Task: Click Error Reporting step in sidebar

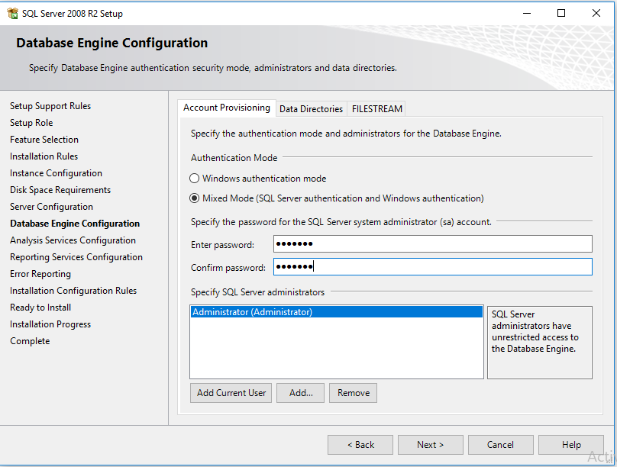Action: click(x=40, y=274)
